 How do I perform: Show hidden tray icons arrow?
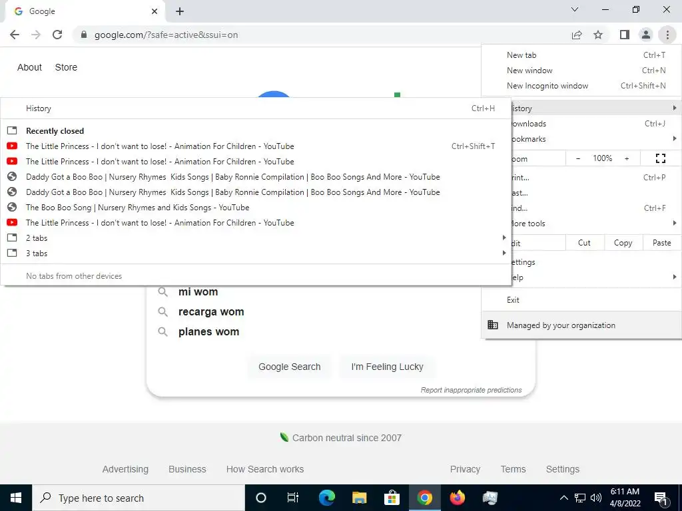563,498
